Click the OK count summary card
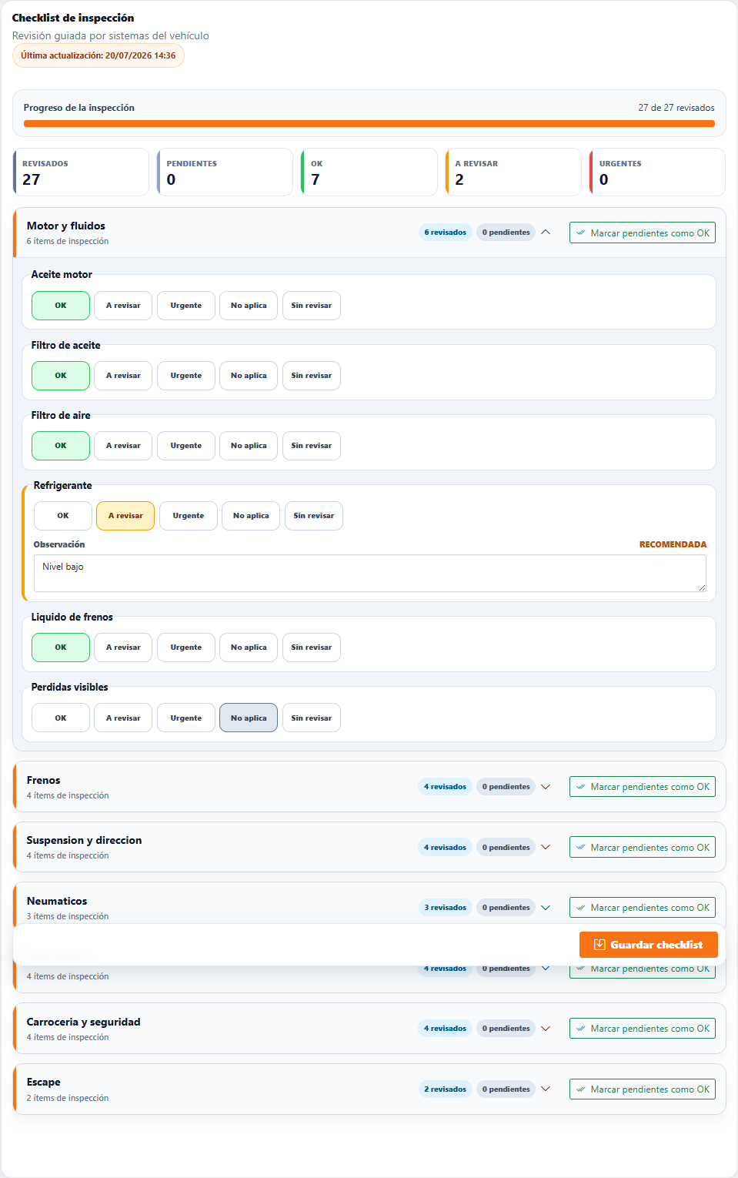The height and width of the screenshot is (1178, 738). (369, 172)
